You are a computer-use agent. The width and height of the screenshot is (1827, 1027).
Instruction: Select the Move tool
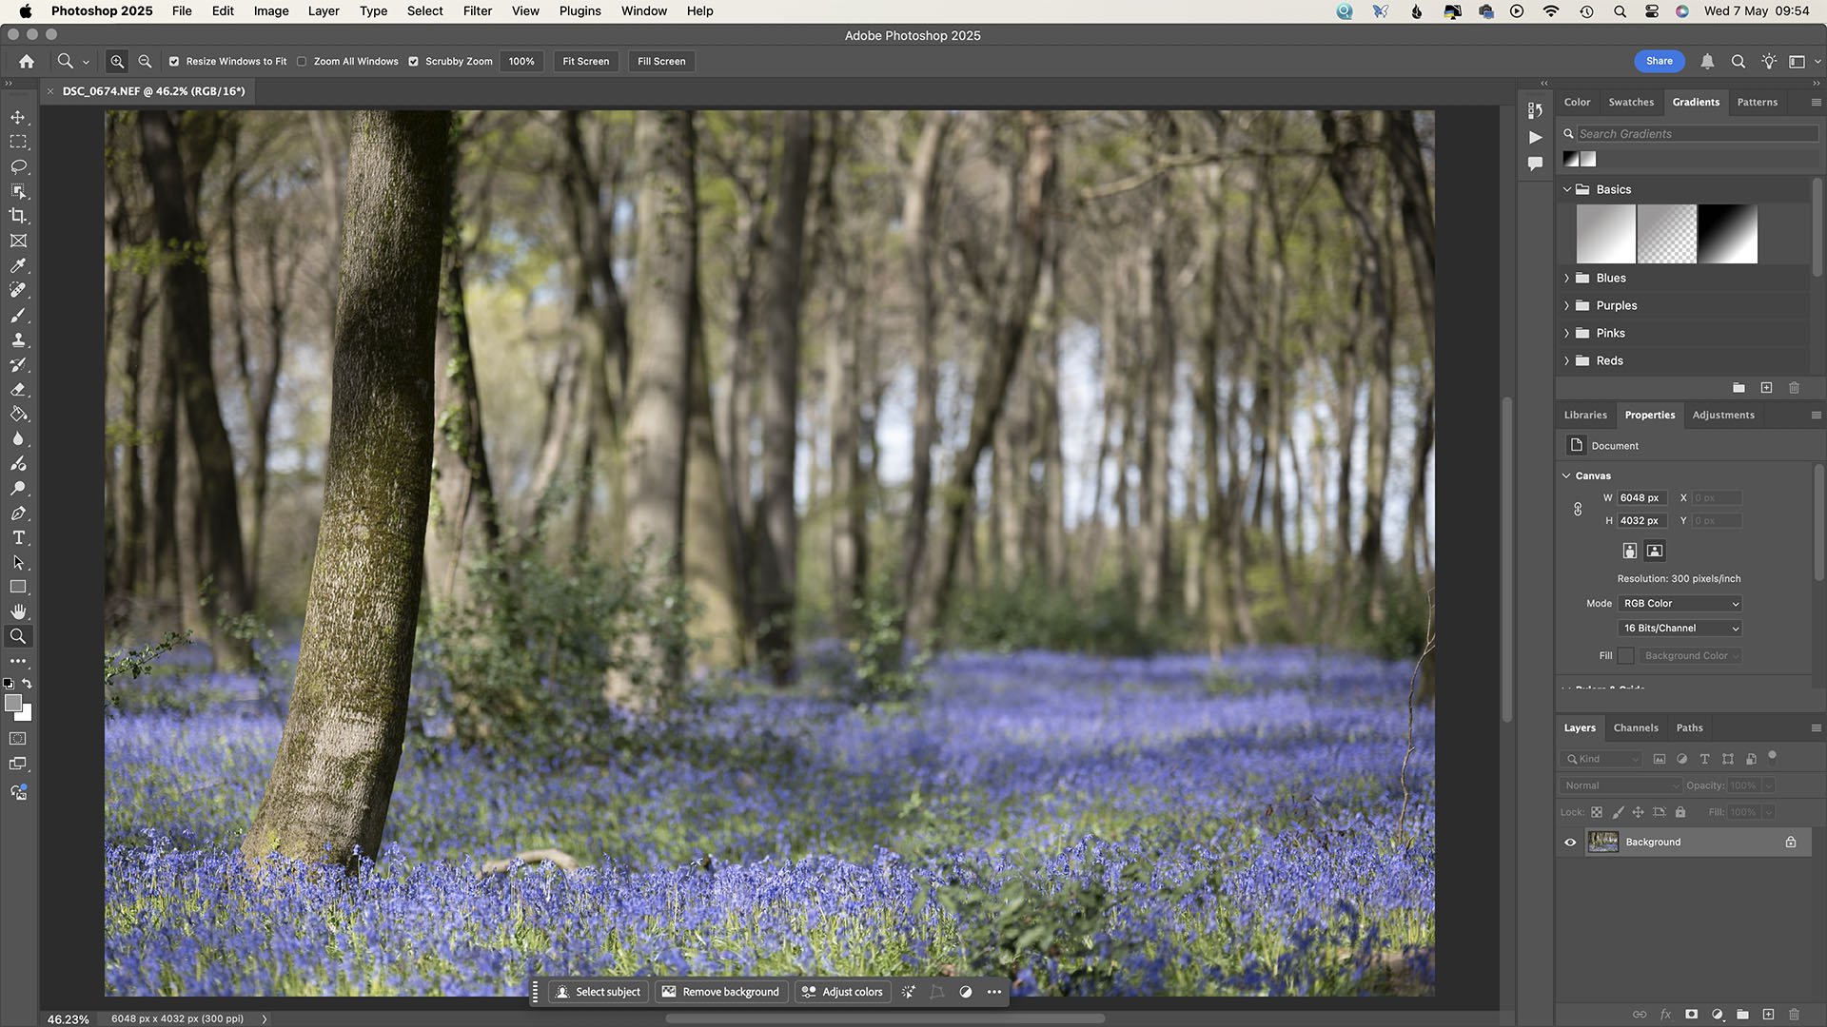[x=18, y=117]
